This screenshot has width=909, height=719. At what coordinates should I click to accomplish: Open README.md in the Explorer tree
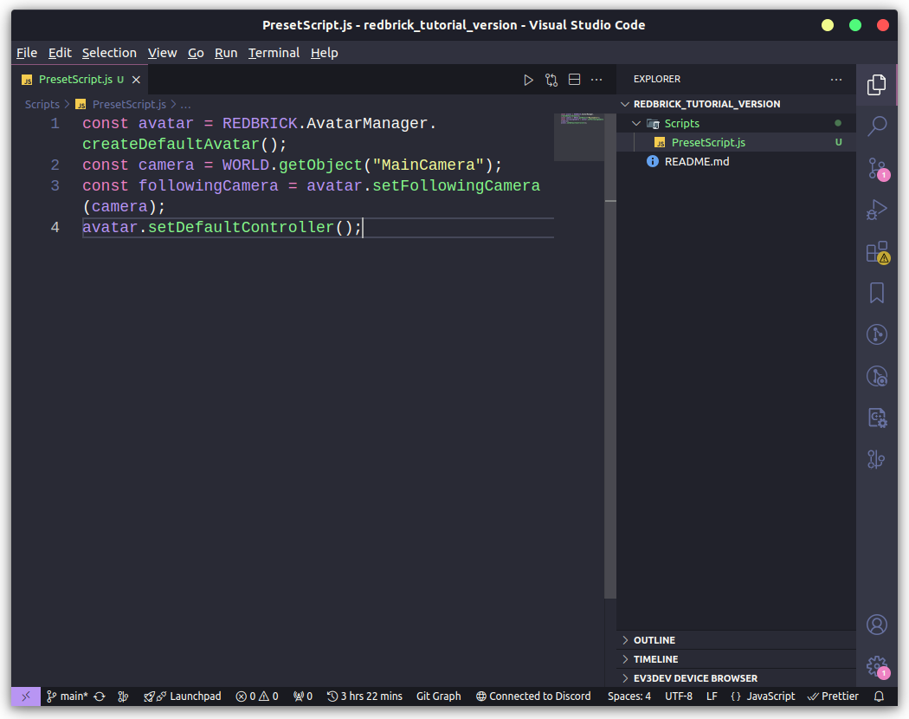[x=736, y=161]
